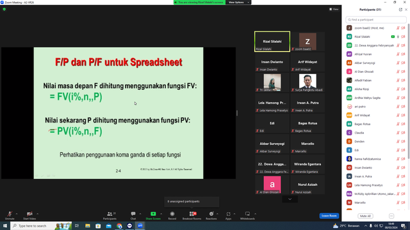Image resolution: width=410 pixels, height=230 pixels.
Task: Open reactions options arrow next to Reactions
Action: 217,214
